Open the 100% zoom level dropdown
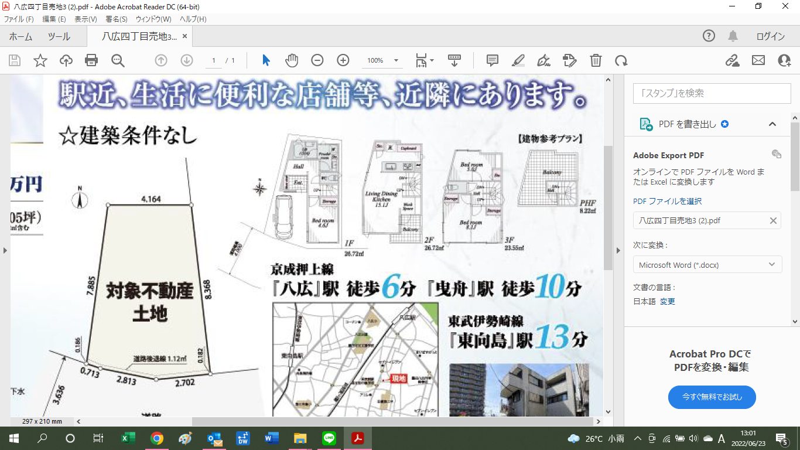The width and height of the screenshot is (800, 450). (396, 61)
